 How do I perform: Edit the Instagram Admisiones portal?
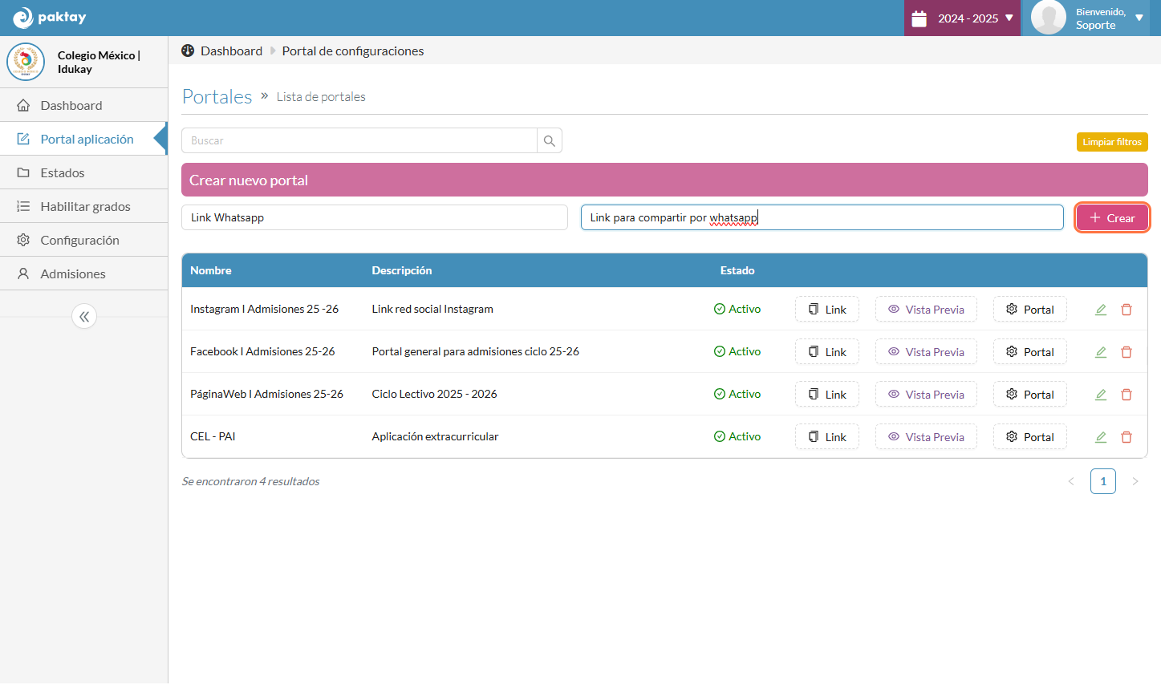1101,310
